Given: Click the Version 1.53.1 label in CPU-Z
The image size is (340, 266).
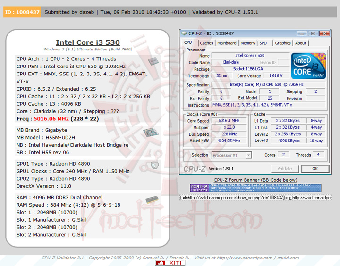Looking at the screenshot, I should pyautogui.click(x=221, y=169).
